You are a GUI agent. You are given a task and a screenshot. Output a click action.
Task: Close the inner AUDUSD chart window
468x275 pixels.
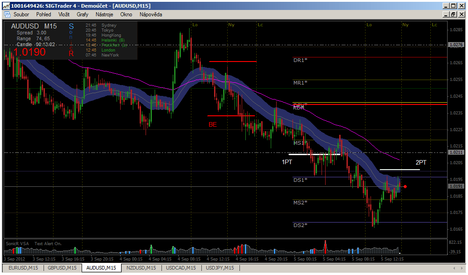(x=461, y=14)
